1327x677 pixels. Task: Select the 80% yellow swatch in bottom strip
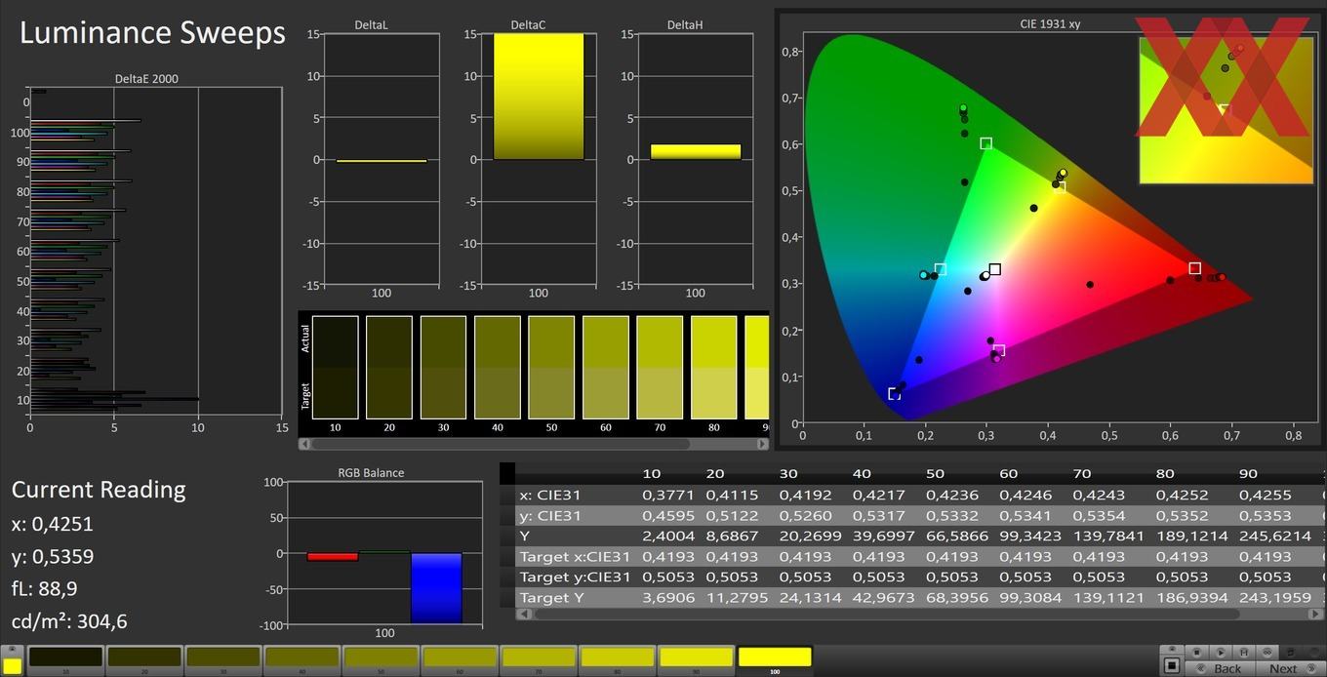618,658
